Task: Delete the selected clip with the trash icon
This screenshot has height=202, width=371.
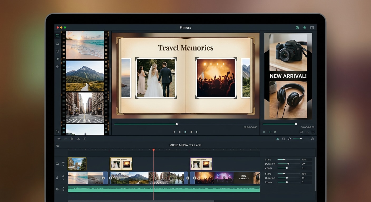Action: pos(72,139)
